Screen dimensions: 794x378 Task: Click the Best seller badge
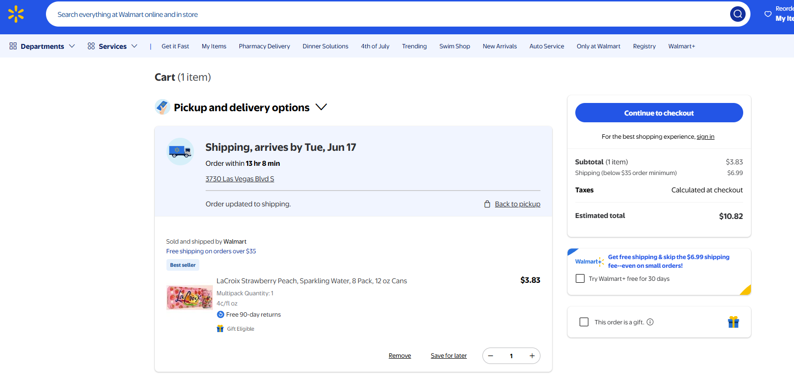[x=183, y=265]
